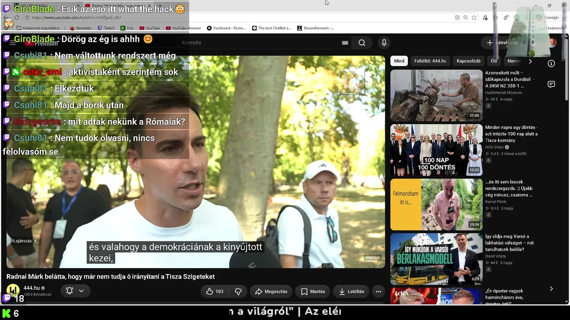570x320 pixels.
Task: Open The best ChatBot bookmark
Action: point(272,28)
